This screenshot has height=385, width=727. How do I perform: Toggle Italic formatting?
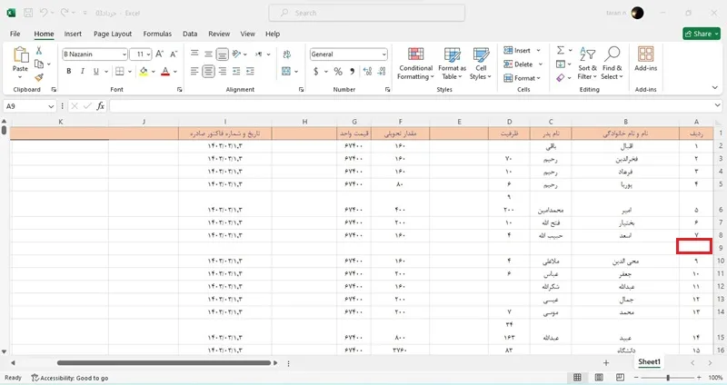(x=82, y=72)
